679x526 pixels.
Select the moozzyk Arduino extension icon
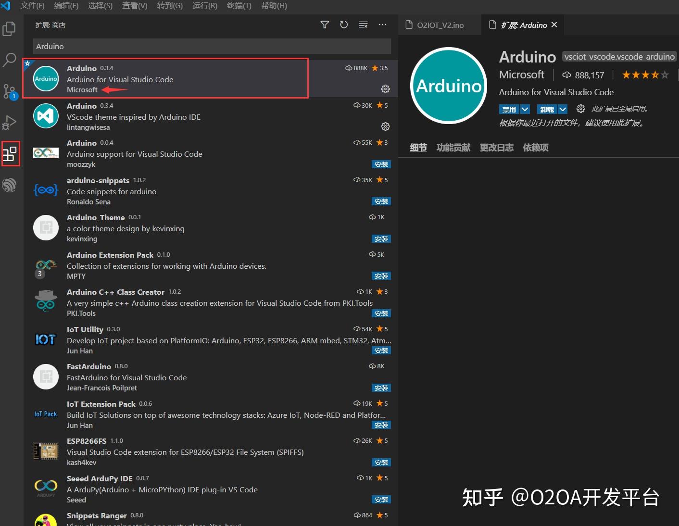click(x=46, y=153)
